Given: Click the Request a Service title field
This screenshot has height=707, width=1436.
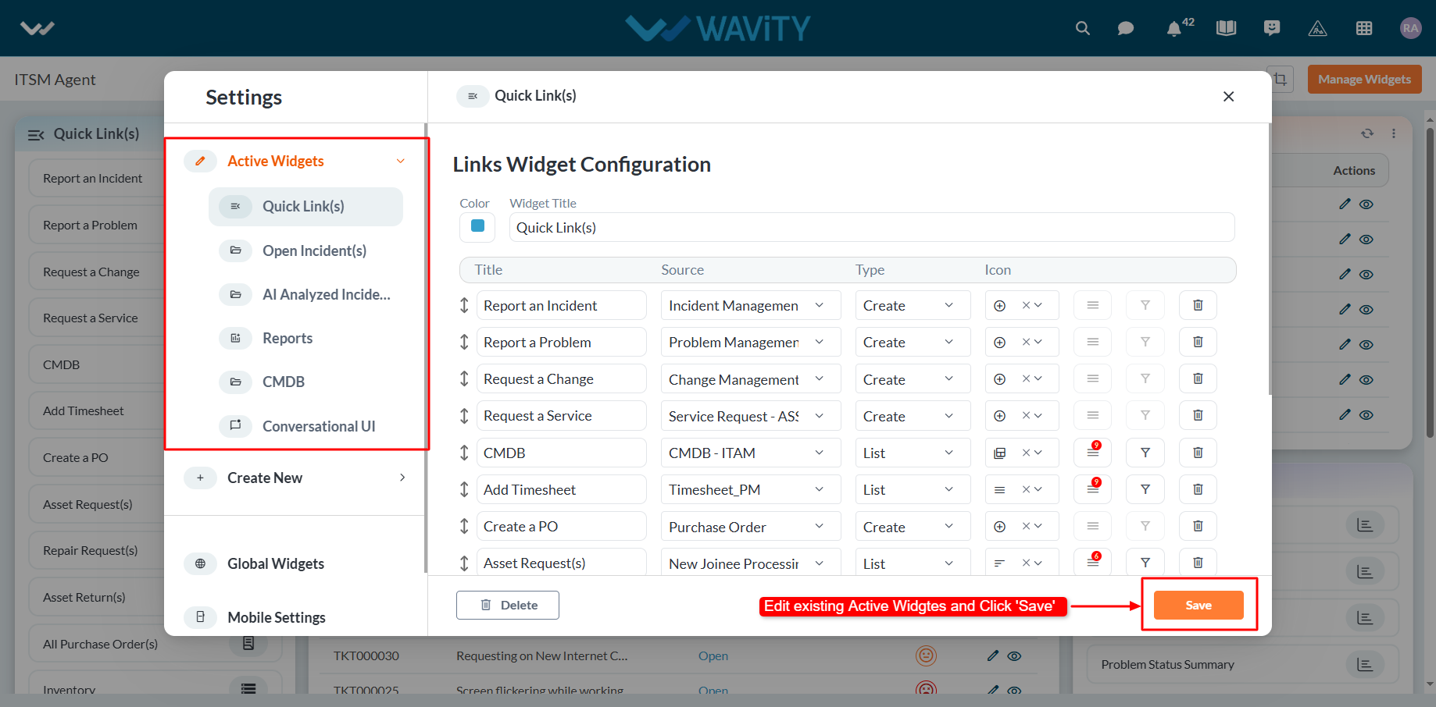Looking at the screenshot, I should (561, 416).
